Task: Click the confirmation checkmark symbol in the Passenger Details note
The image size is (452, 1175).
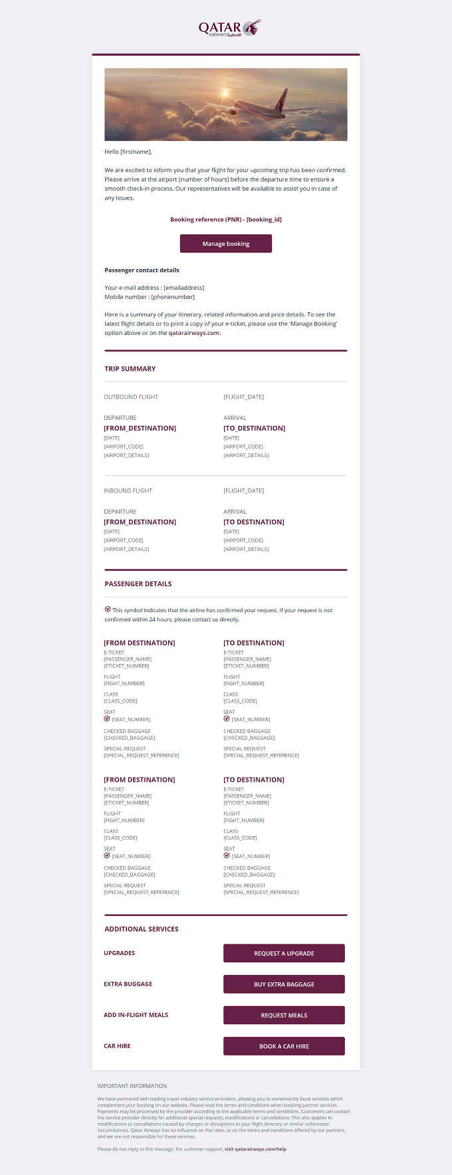Action: click(x=108, y=609)
